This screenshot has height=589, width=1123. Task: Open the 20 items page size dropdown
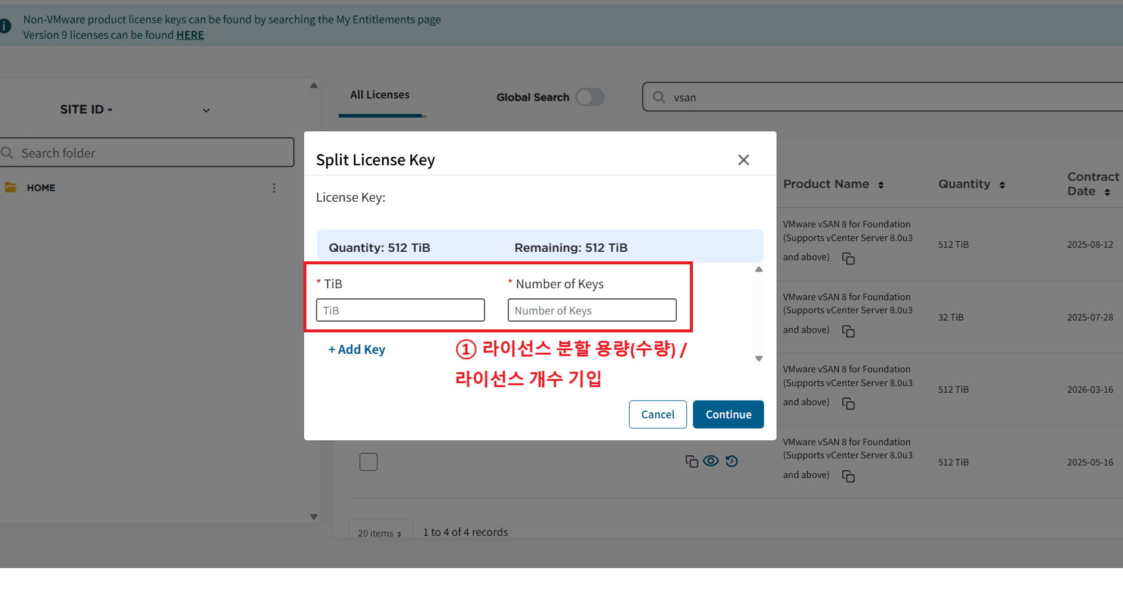[x=380, y=533]
